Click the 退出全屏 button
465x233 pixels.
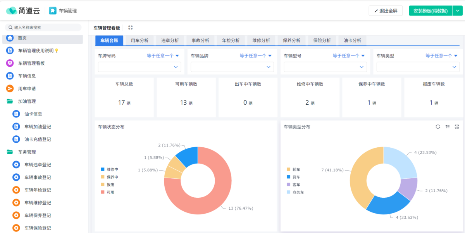pos(386,11)
